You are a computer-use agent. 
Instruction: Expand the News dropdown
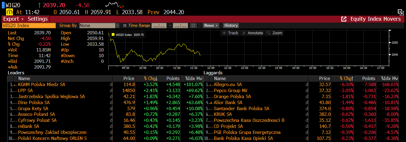(x=211, y=26)
